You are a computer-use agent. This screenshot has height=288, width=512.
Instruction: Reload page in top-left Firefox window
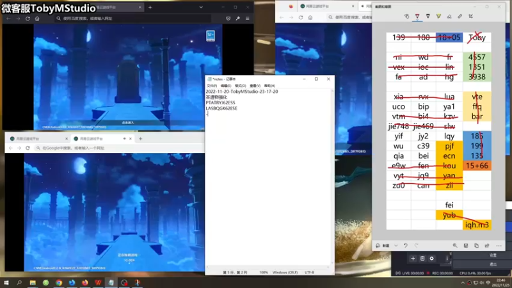28,19
